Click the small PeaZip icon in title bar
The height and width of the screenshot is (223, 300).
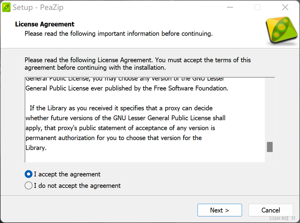pyautogui.click(x=6, y=8)
